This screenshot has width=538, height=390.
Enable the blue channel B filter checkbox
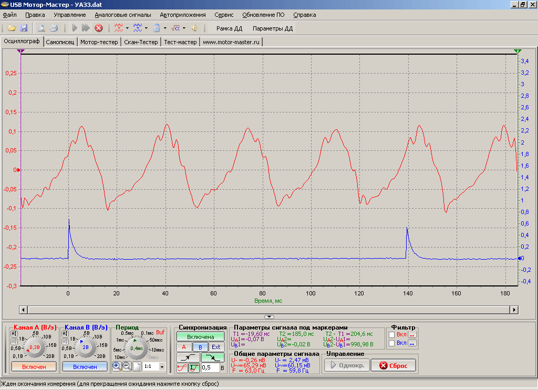coord(391,343)
